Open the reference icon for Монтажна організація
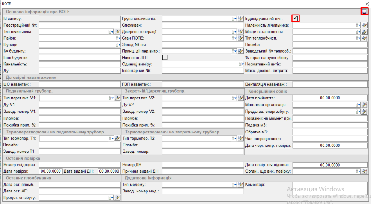Viewport: 371px width, 204px height. (364, 105)
